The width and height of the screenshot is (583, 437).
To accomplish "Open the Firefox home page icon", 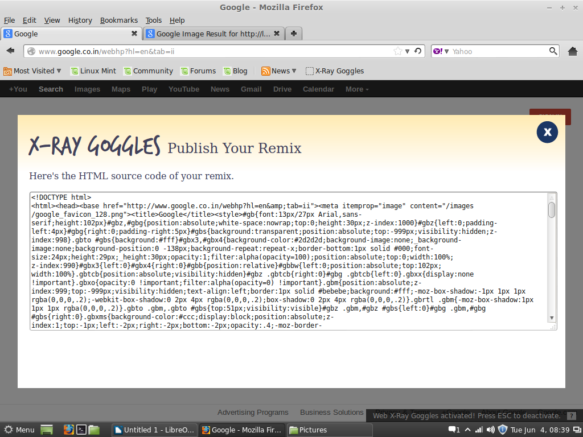I will 573,51.
